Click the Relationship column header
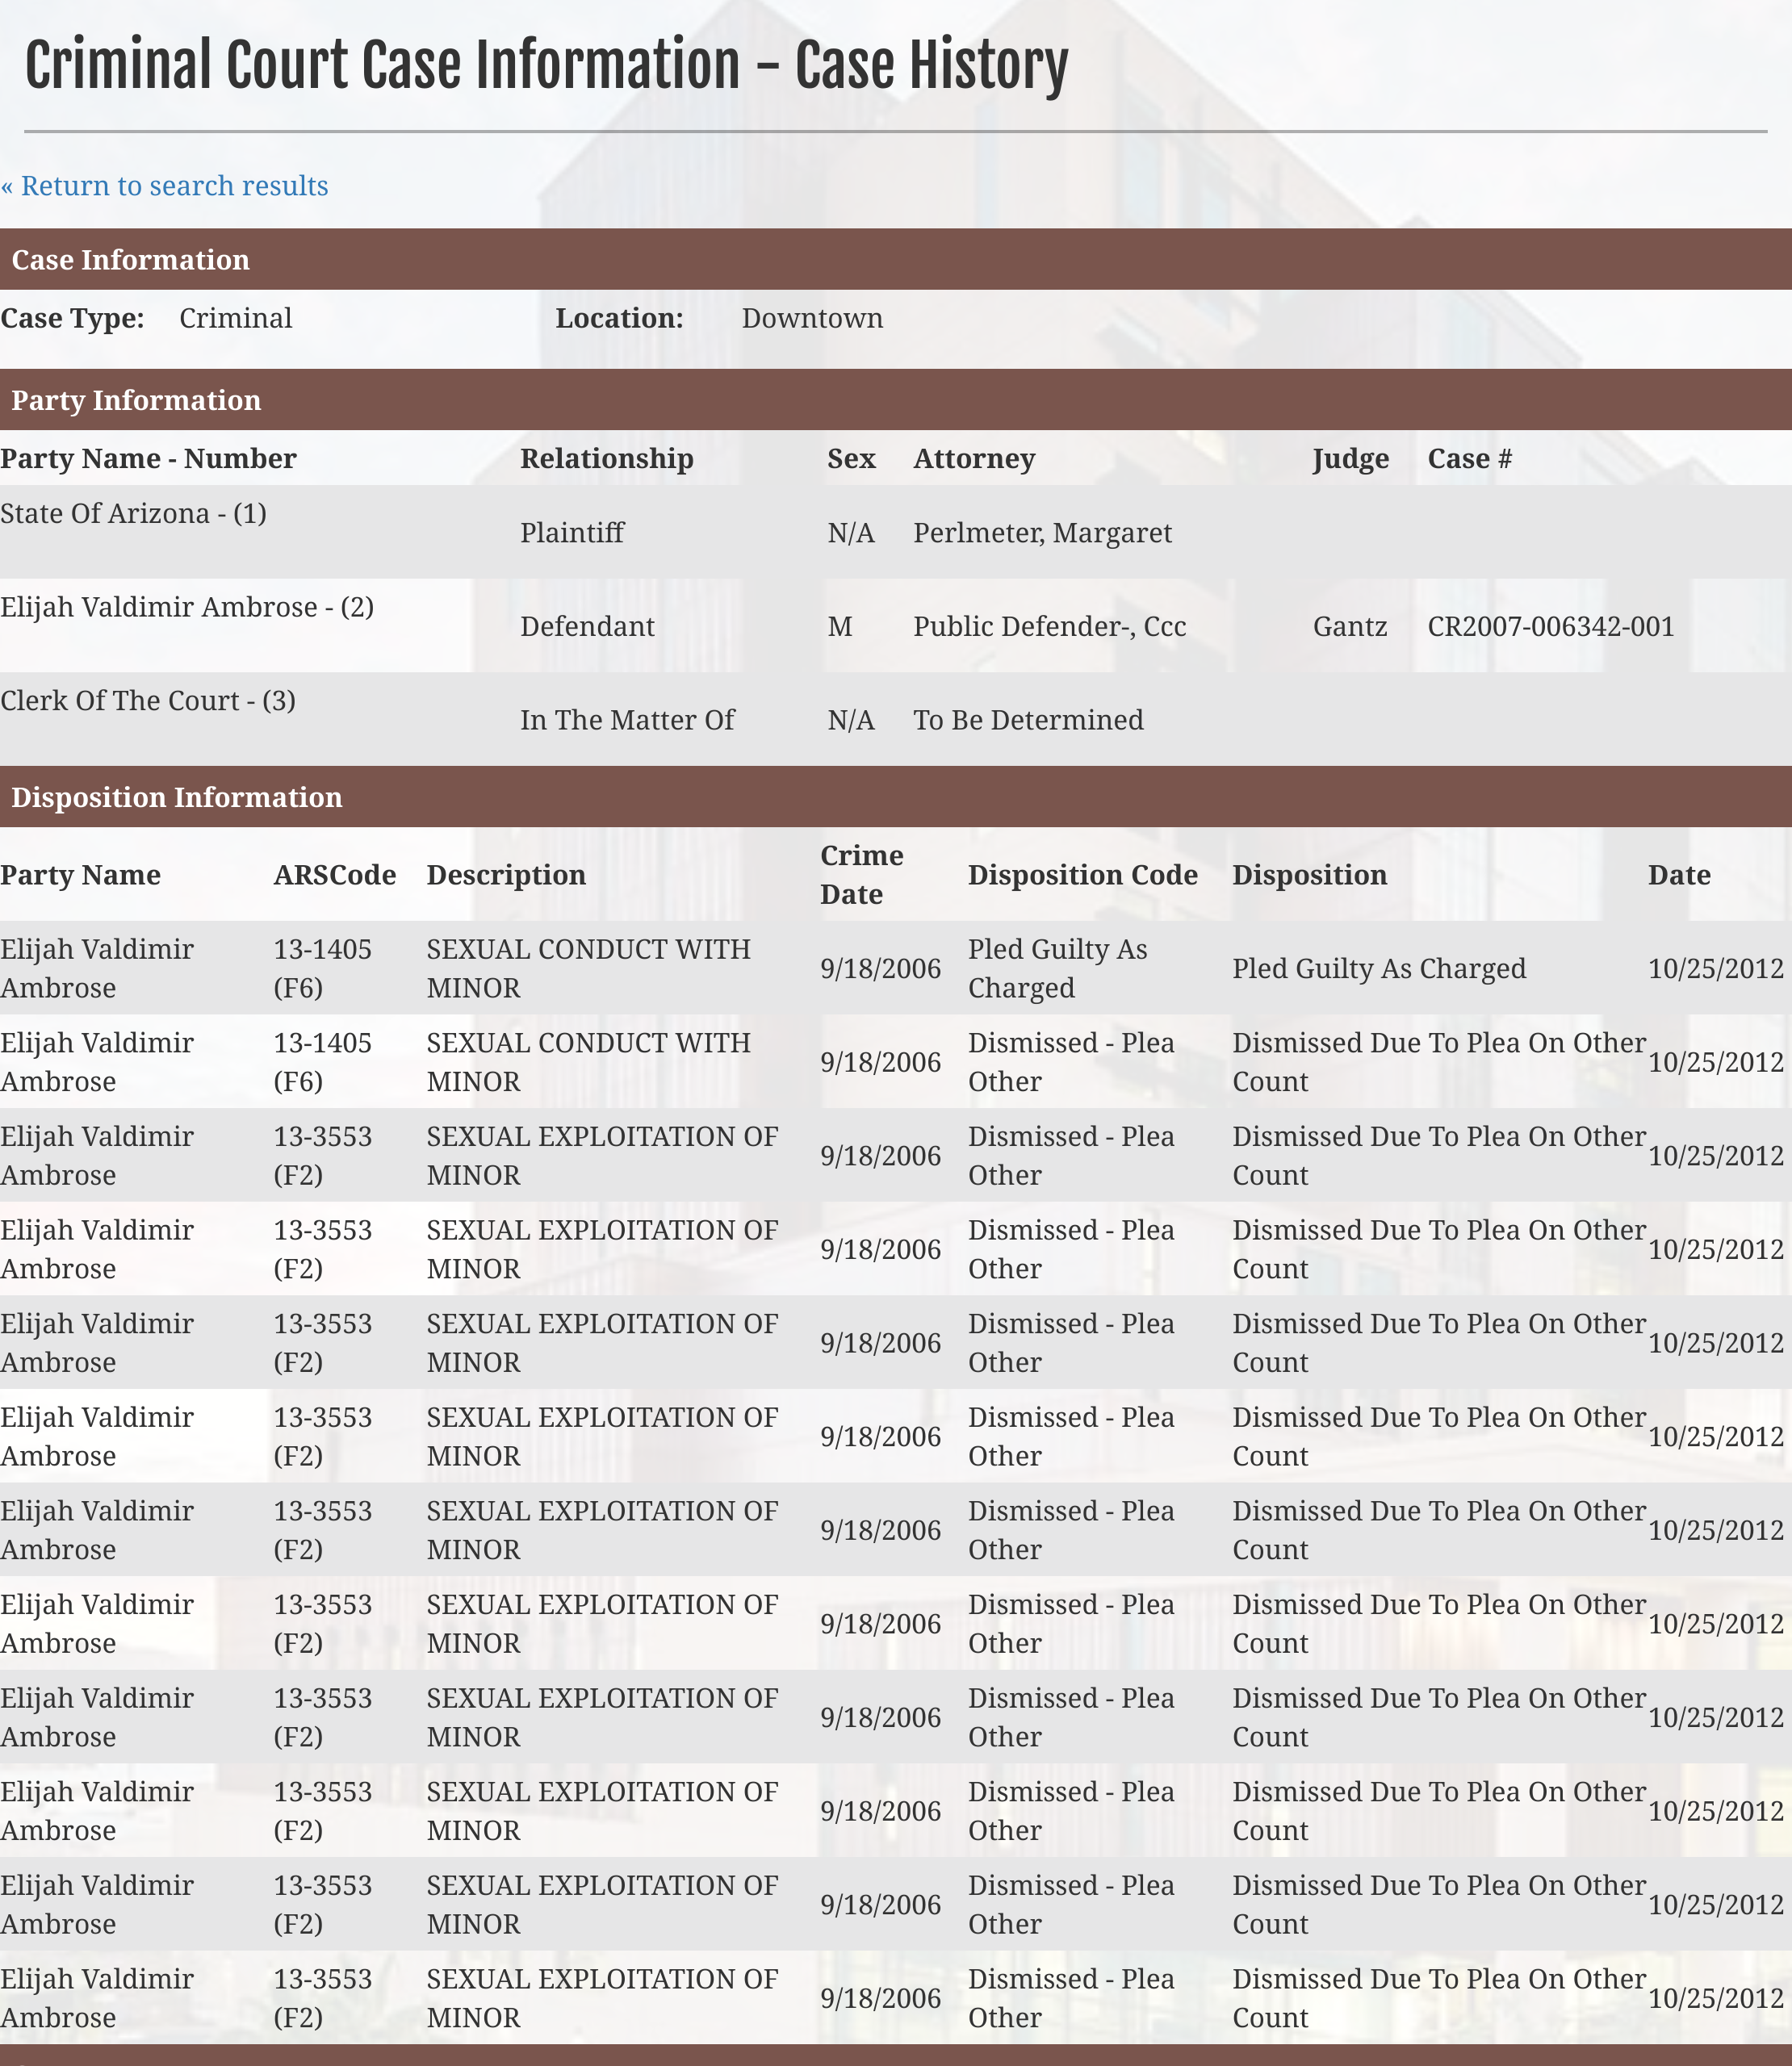This screenshot has width=1792, height=2066. (607, 458)
